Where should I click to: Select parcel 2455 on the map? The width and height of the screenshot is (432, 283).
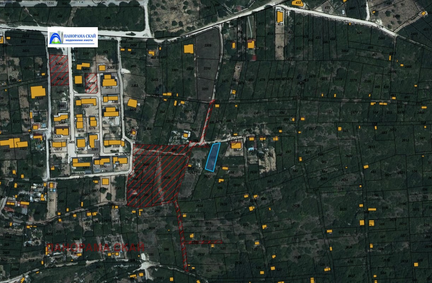155,80
